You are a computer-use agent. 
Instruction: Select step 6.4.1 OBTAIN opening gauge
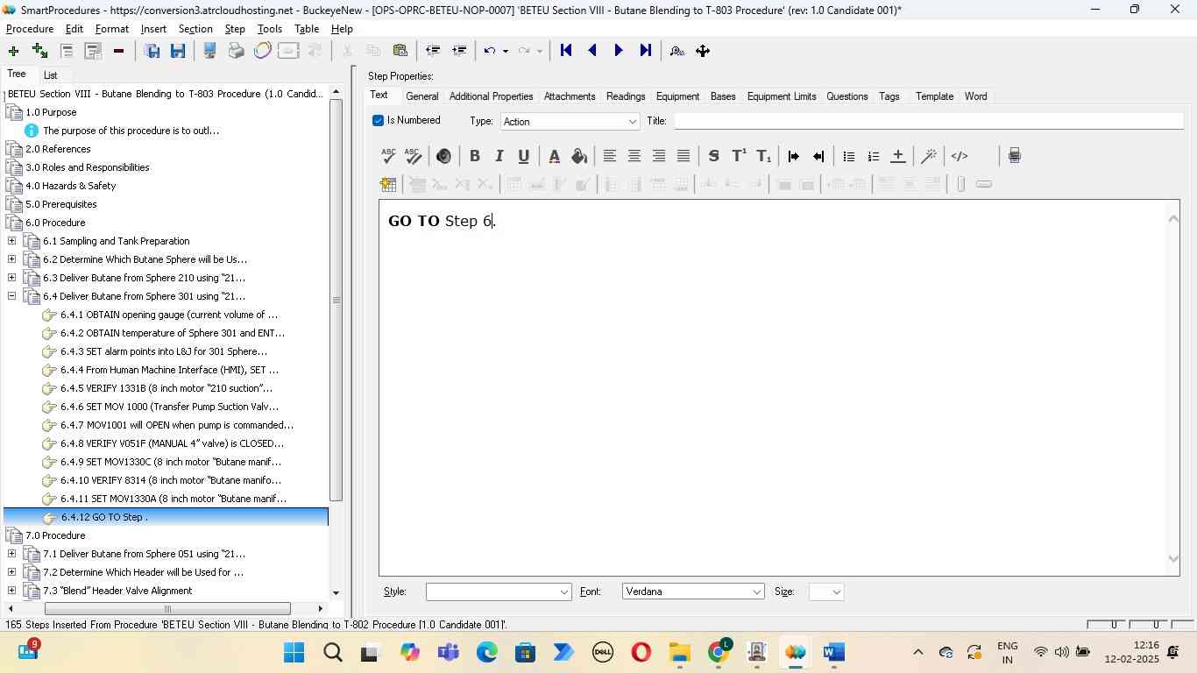[169, 315]
